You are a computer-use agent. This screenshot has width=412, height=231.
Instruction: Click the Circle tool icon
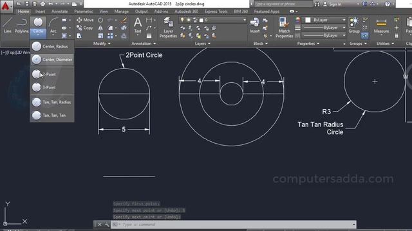point(38,22)
